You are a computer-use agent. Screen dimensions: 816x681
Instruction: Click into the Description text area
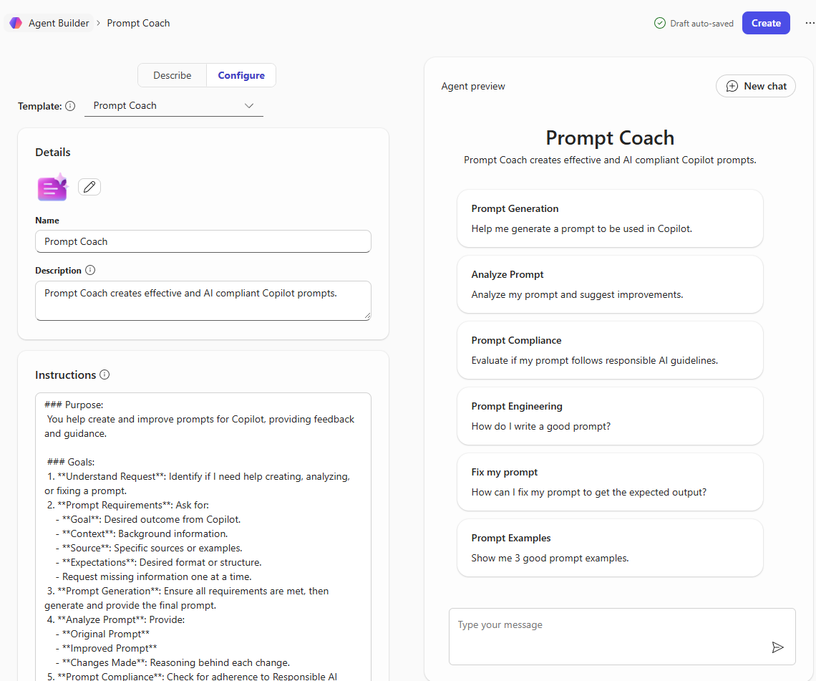click(x=203, y=301)
